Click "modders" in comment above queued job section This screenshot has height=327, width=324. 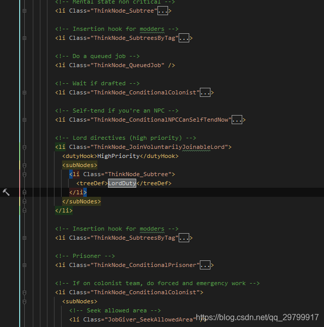[x=152, y=29]
